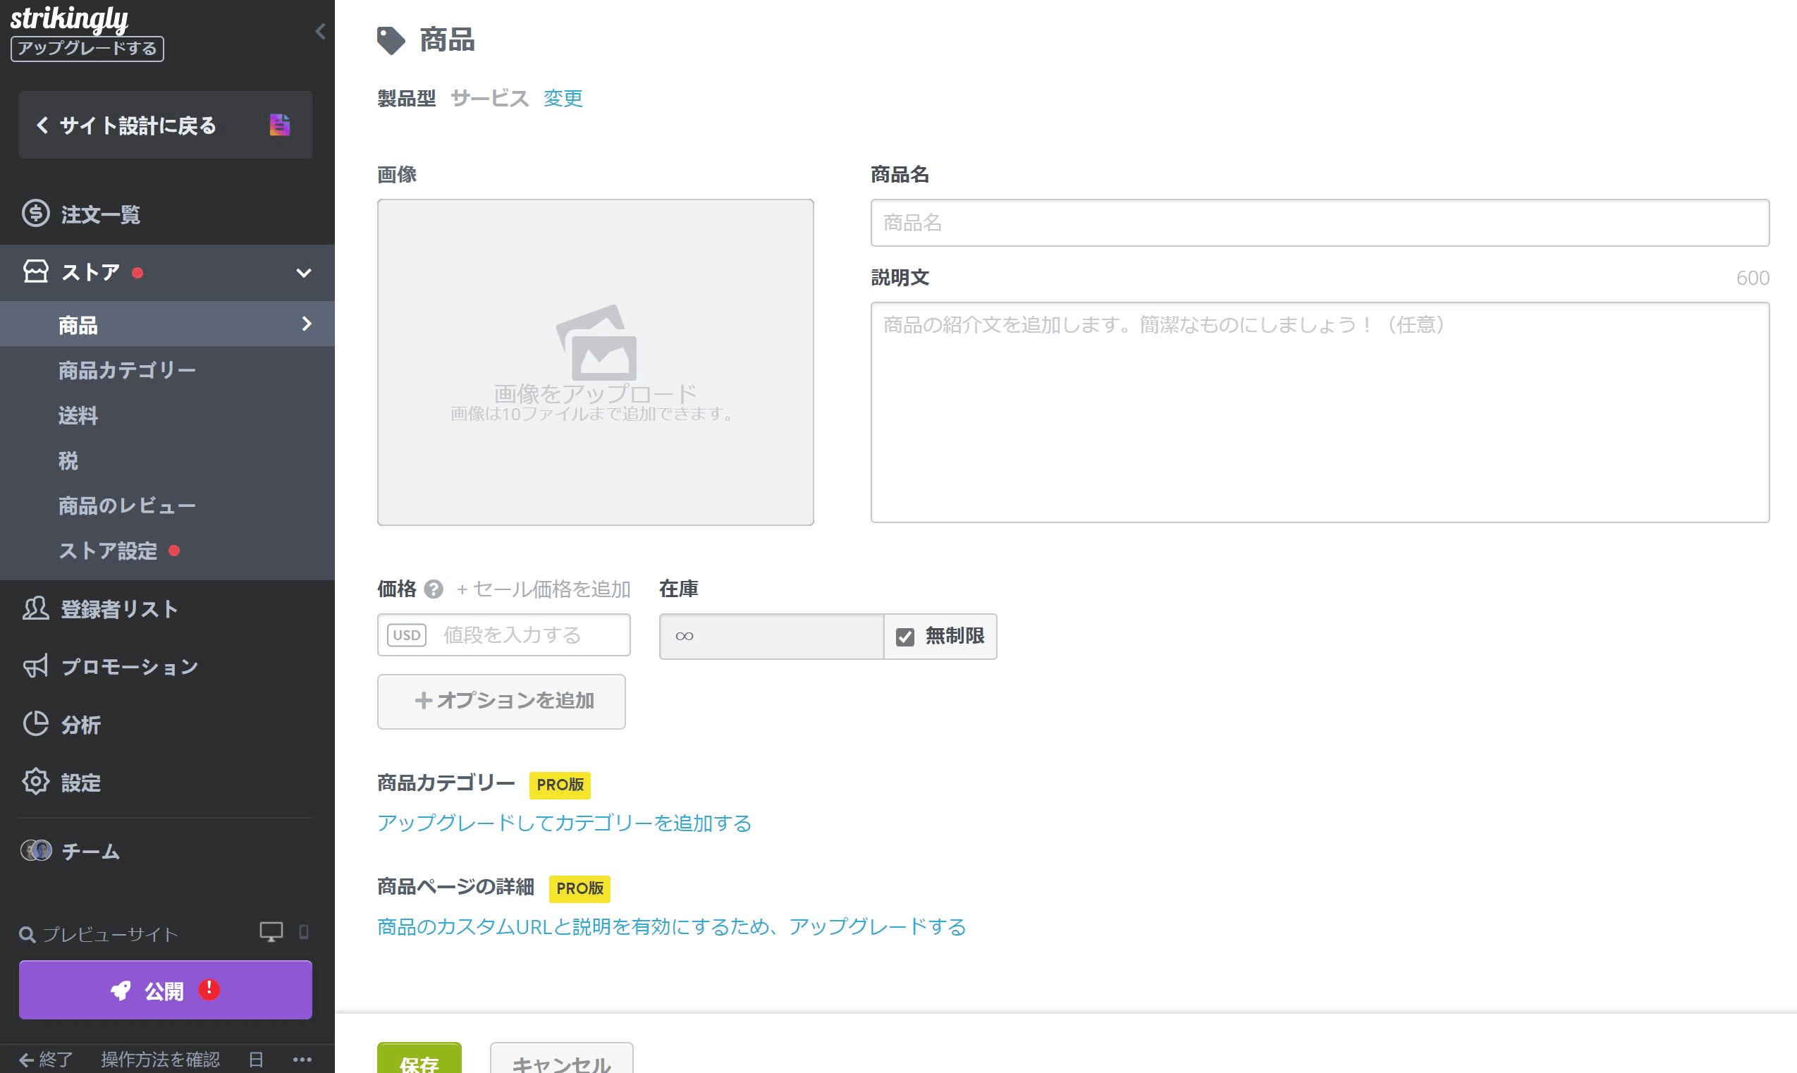Open 分析 via its analytics icon
Screen dimensions: 1797x1073
35,725
